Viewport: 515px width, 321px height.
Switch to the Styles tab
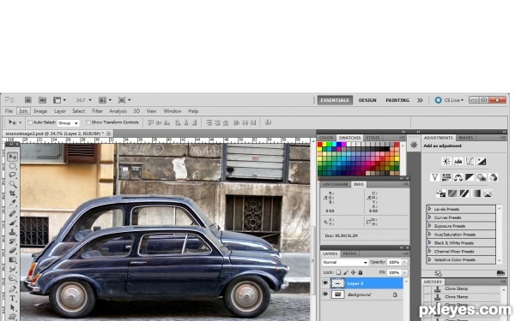[373, 138]
